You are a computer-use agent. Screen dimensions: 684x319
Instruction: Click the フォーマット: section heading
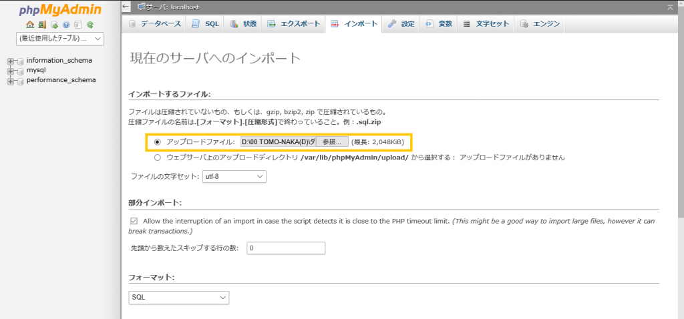coord(152,277)
